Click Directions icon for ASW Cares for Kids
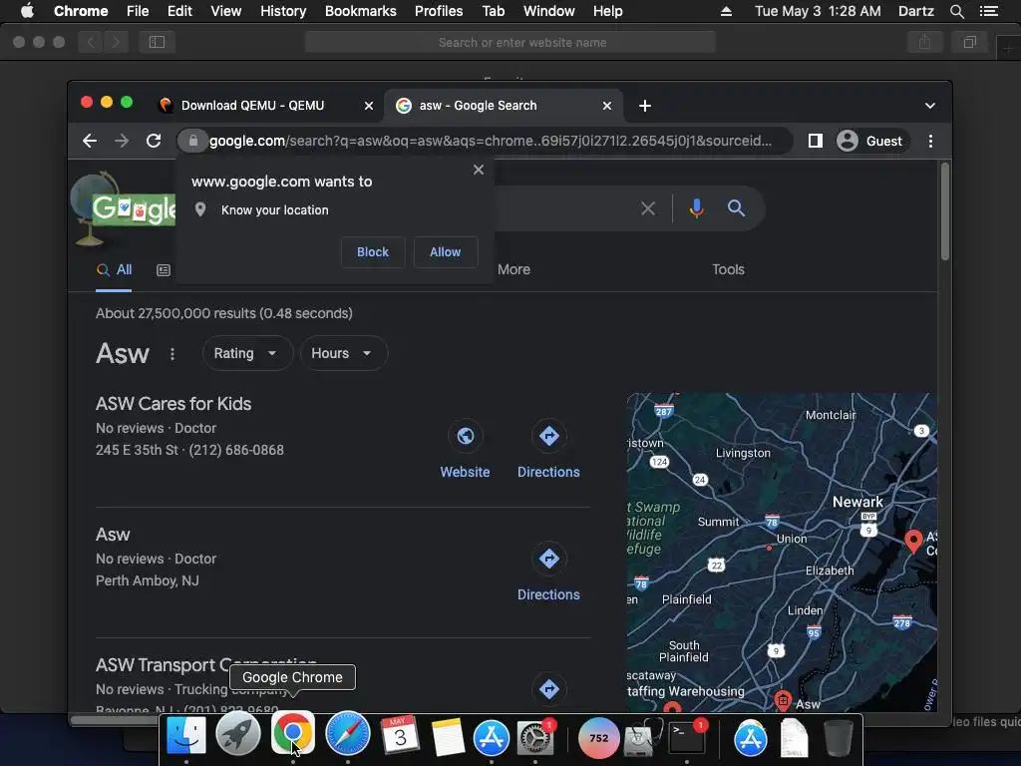The height and width of the screenshot is (766, 1021). click(x=549, y=436)
